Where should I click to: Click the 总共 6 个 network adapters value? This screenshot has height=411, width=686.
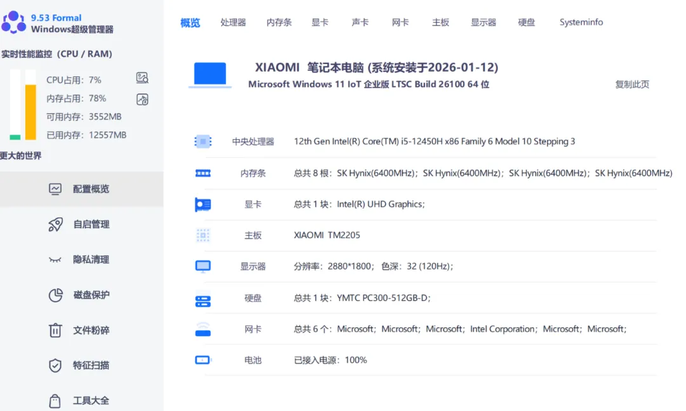(461, 329)
